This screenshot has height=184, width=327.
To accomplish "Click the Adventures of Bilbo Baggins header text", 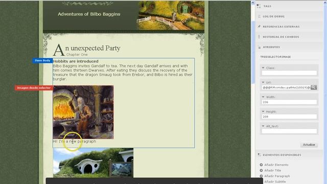I will [x=89, y=14].
